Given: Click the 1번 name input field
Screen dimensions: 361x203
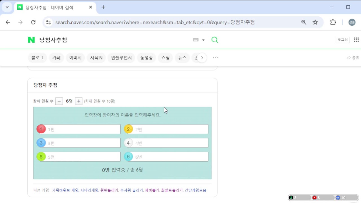Looking at the screenshot, I should tap(80, 129).
